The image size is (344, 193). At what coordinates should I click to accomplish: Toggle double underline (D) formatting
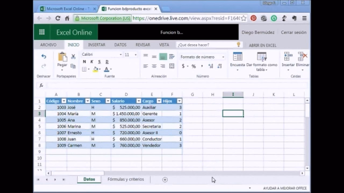[x=107, y=62]
